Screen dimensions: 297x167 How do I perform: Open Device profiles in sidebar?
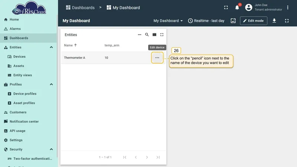(x=29, y=94)
